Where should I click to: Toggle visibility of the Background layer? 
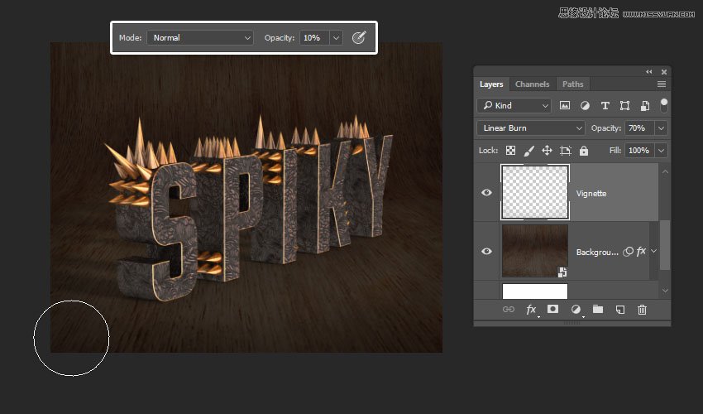pyautogui.click(x=486, y=251)
